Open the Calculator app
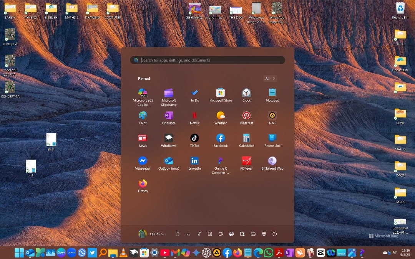 (x=246, y=140)
